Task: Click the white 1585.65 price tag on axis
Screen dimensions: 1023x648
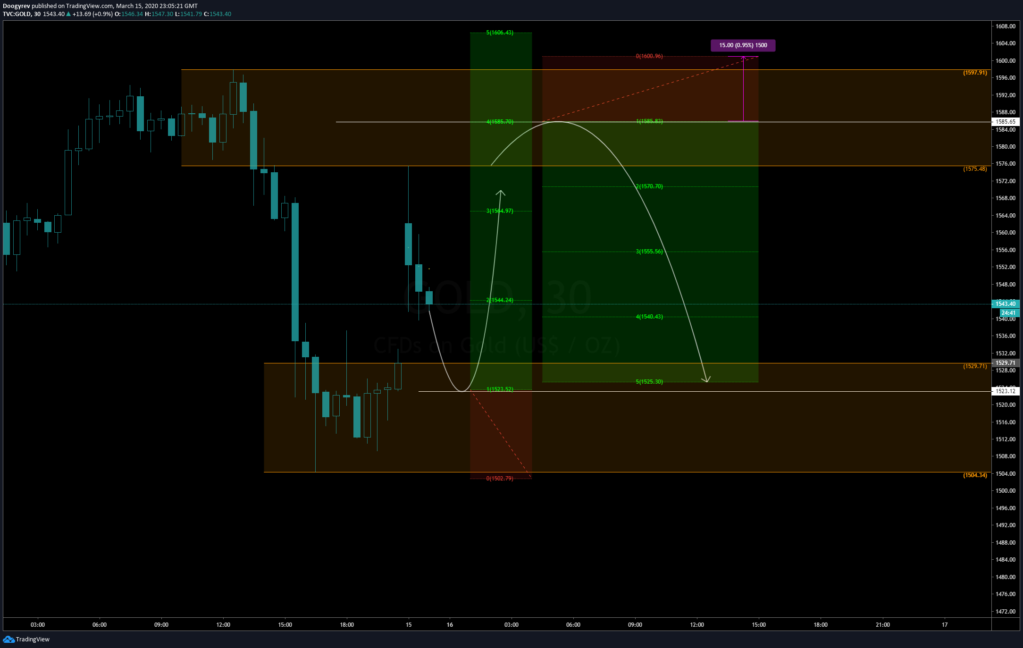Action: [x=1006, y=122]
